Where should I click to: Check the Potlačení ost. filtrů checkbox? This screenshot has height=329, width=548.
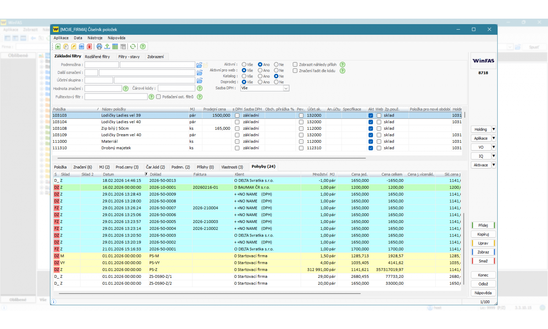pyautogui.click(x=159, y=97)
